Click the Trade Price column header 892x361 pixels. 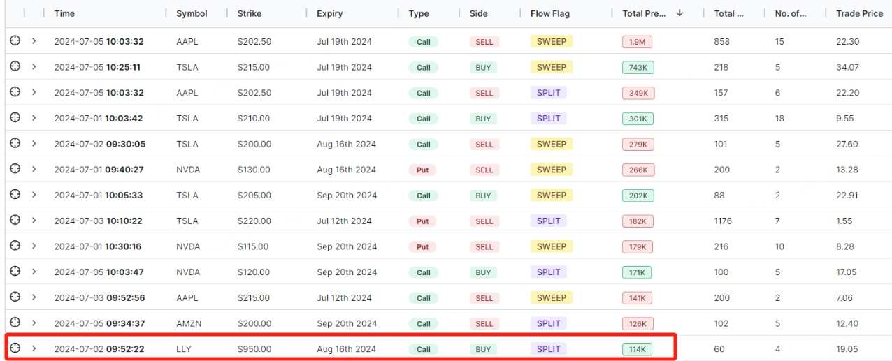point(860,13)
